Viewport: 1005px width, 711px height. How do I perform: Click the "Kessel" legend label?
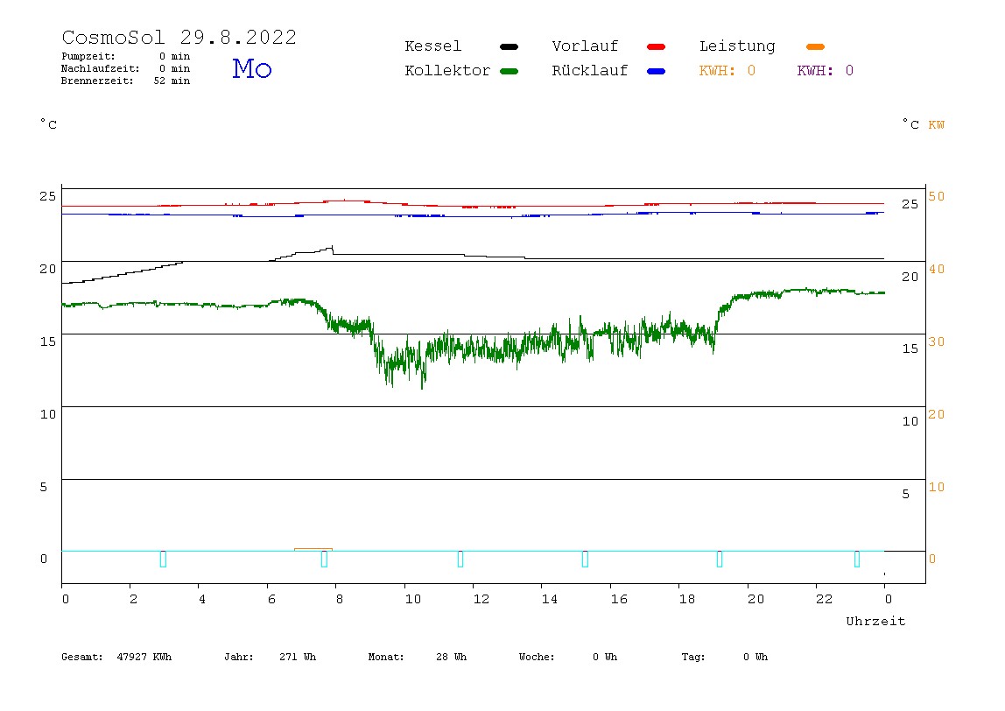pyautogui.click(x=433, y=46)
